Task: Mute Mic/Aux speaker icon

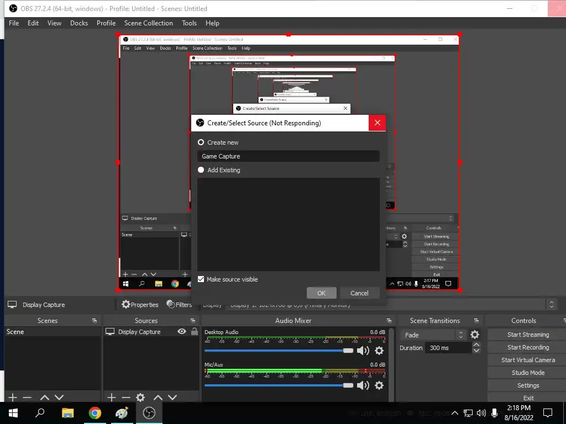Action: tap(363, 385)
